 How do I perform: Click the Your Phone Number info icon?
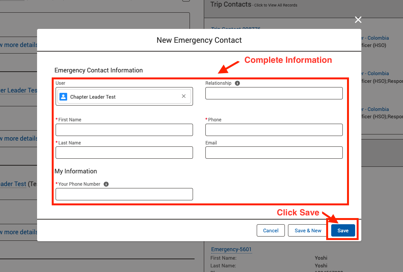pos(106,184)
